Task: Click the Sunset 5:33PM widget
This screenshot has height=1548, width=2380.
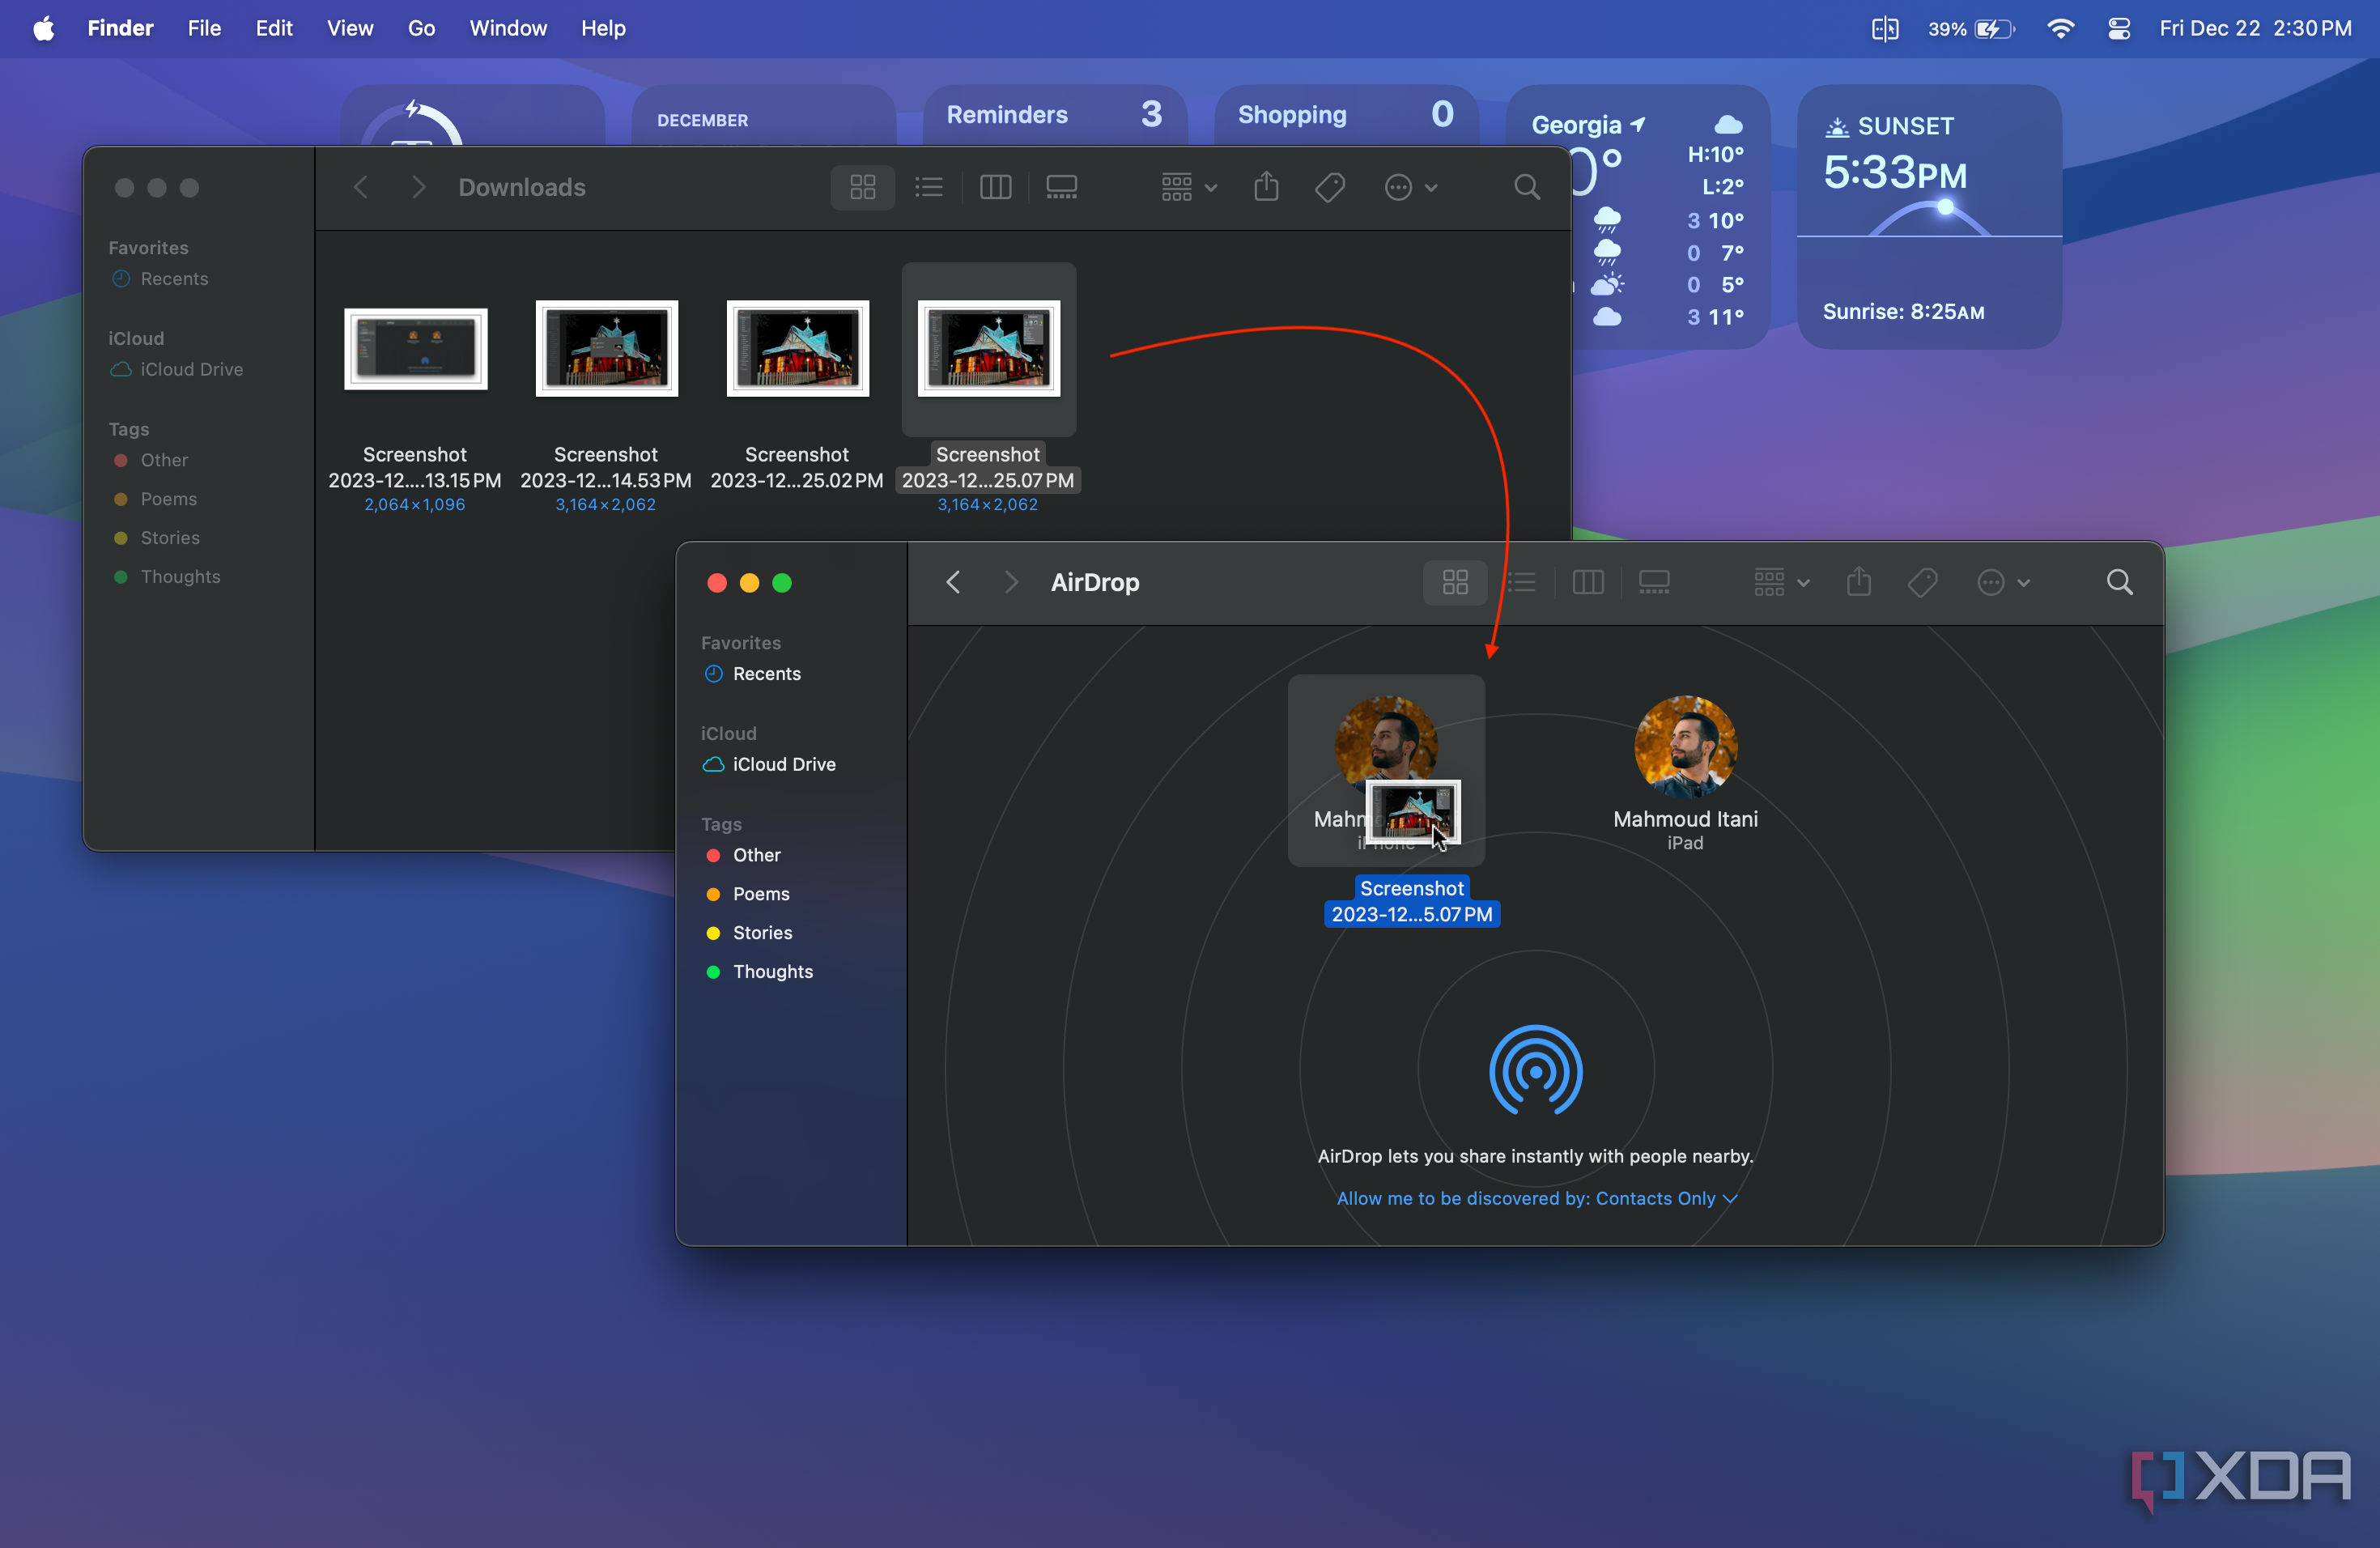Action: (1929, 216)
